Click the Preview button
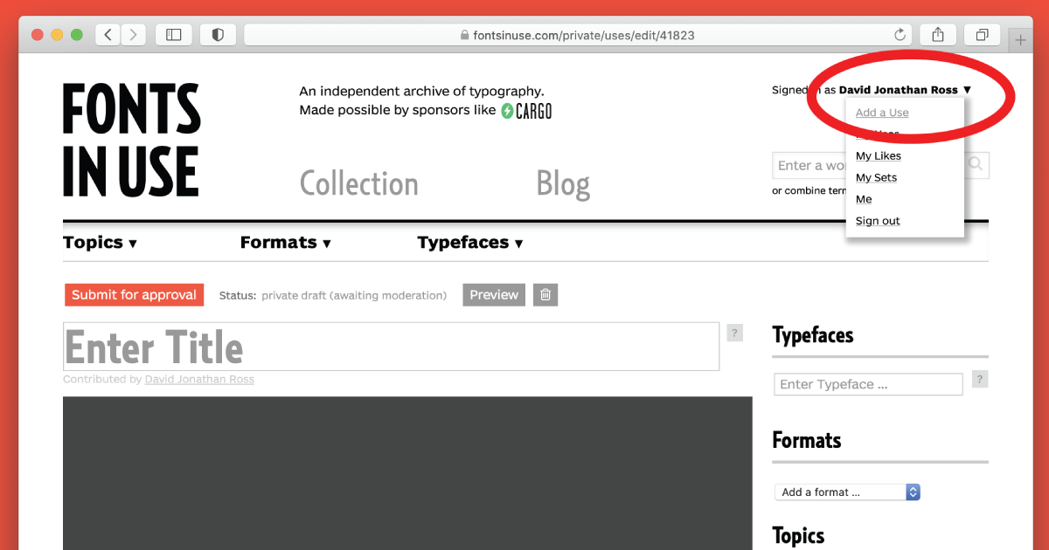The width and height of the screenshot is (1049, 550). point(494,295)
